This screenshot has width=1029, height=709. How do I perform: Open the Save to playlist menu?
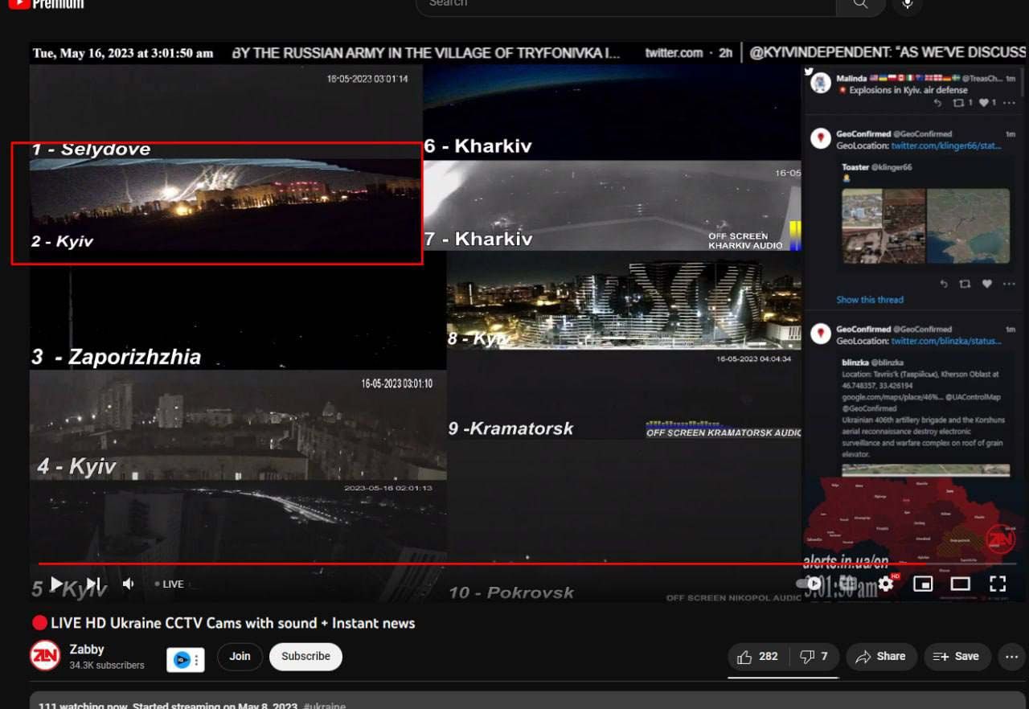click(956, 657)
